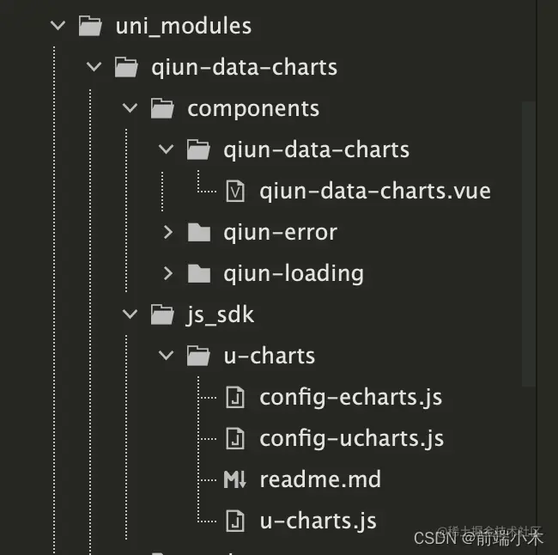Click the Vue file icon of qiun-data-charts.vue
This screenshot has width=558, height=555.
[x=235, y=192]
